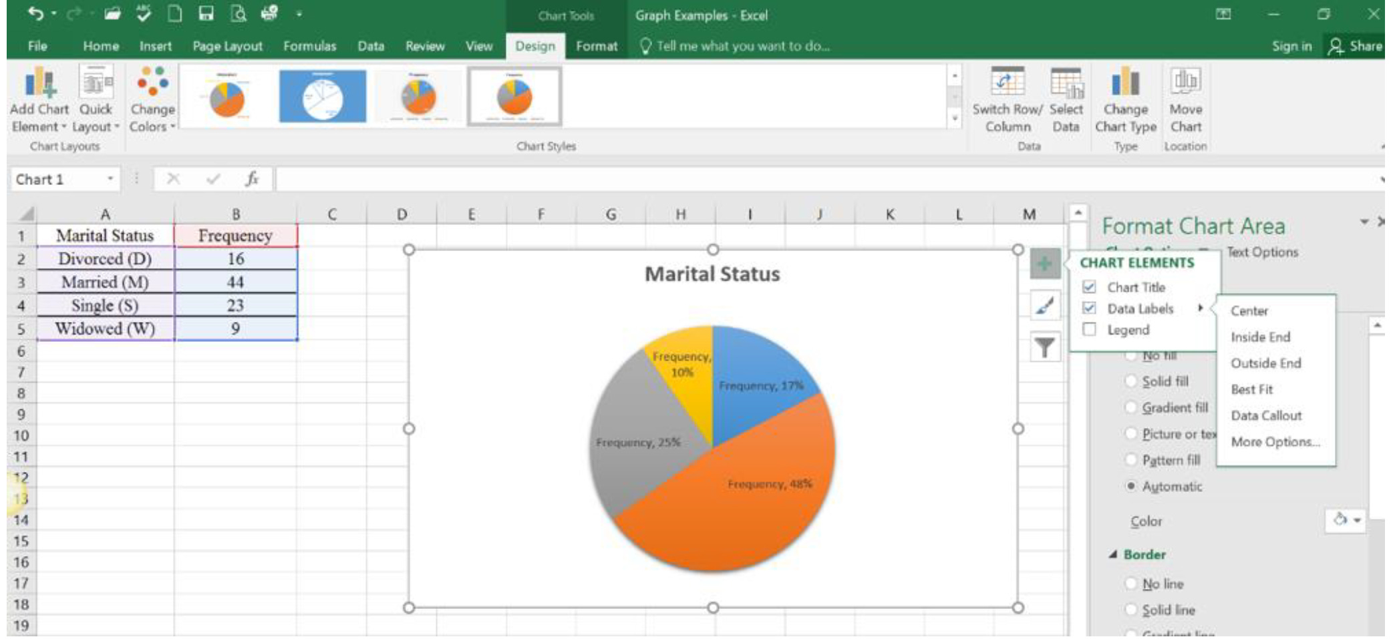This screenshot has height=639, width=1391.
Task: Click the Tell me what you want box
Action: point(735,46)
